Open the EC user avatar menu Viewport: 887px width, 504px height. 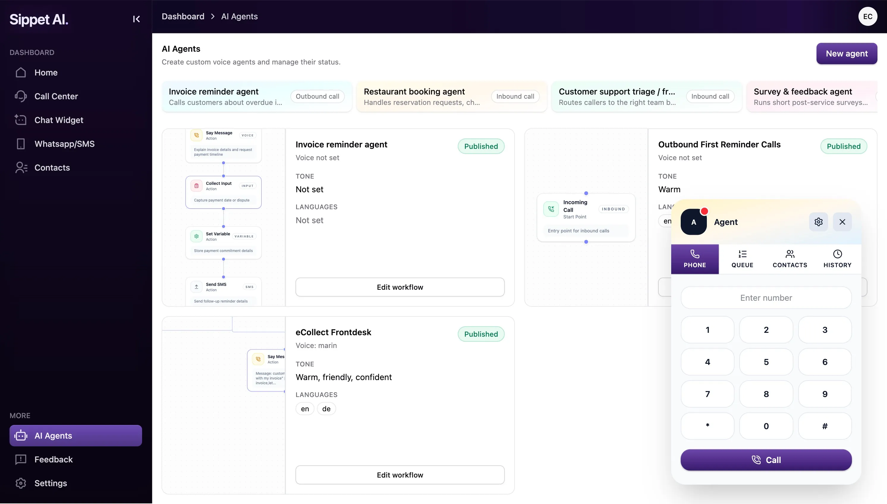(868, 17)
